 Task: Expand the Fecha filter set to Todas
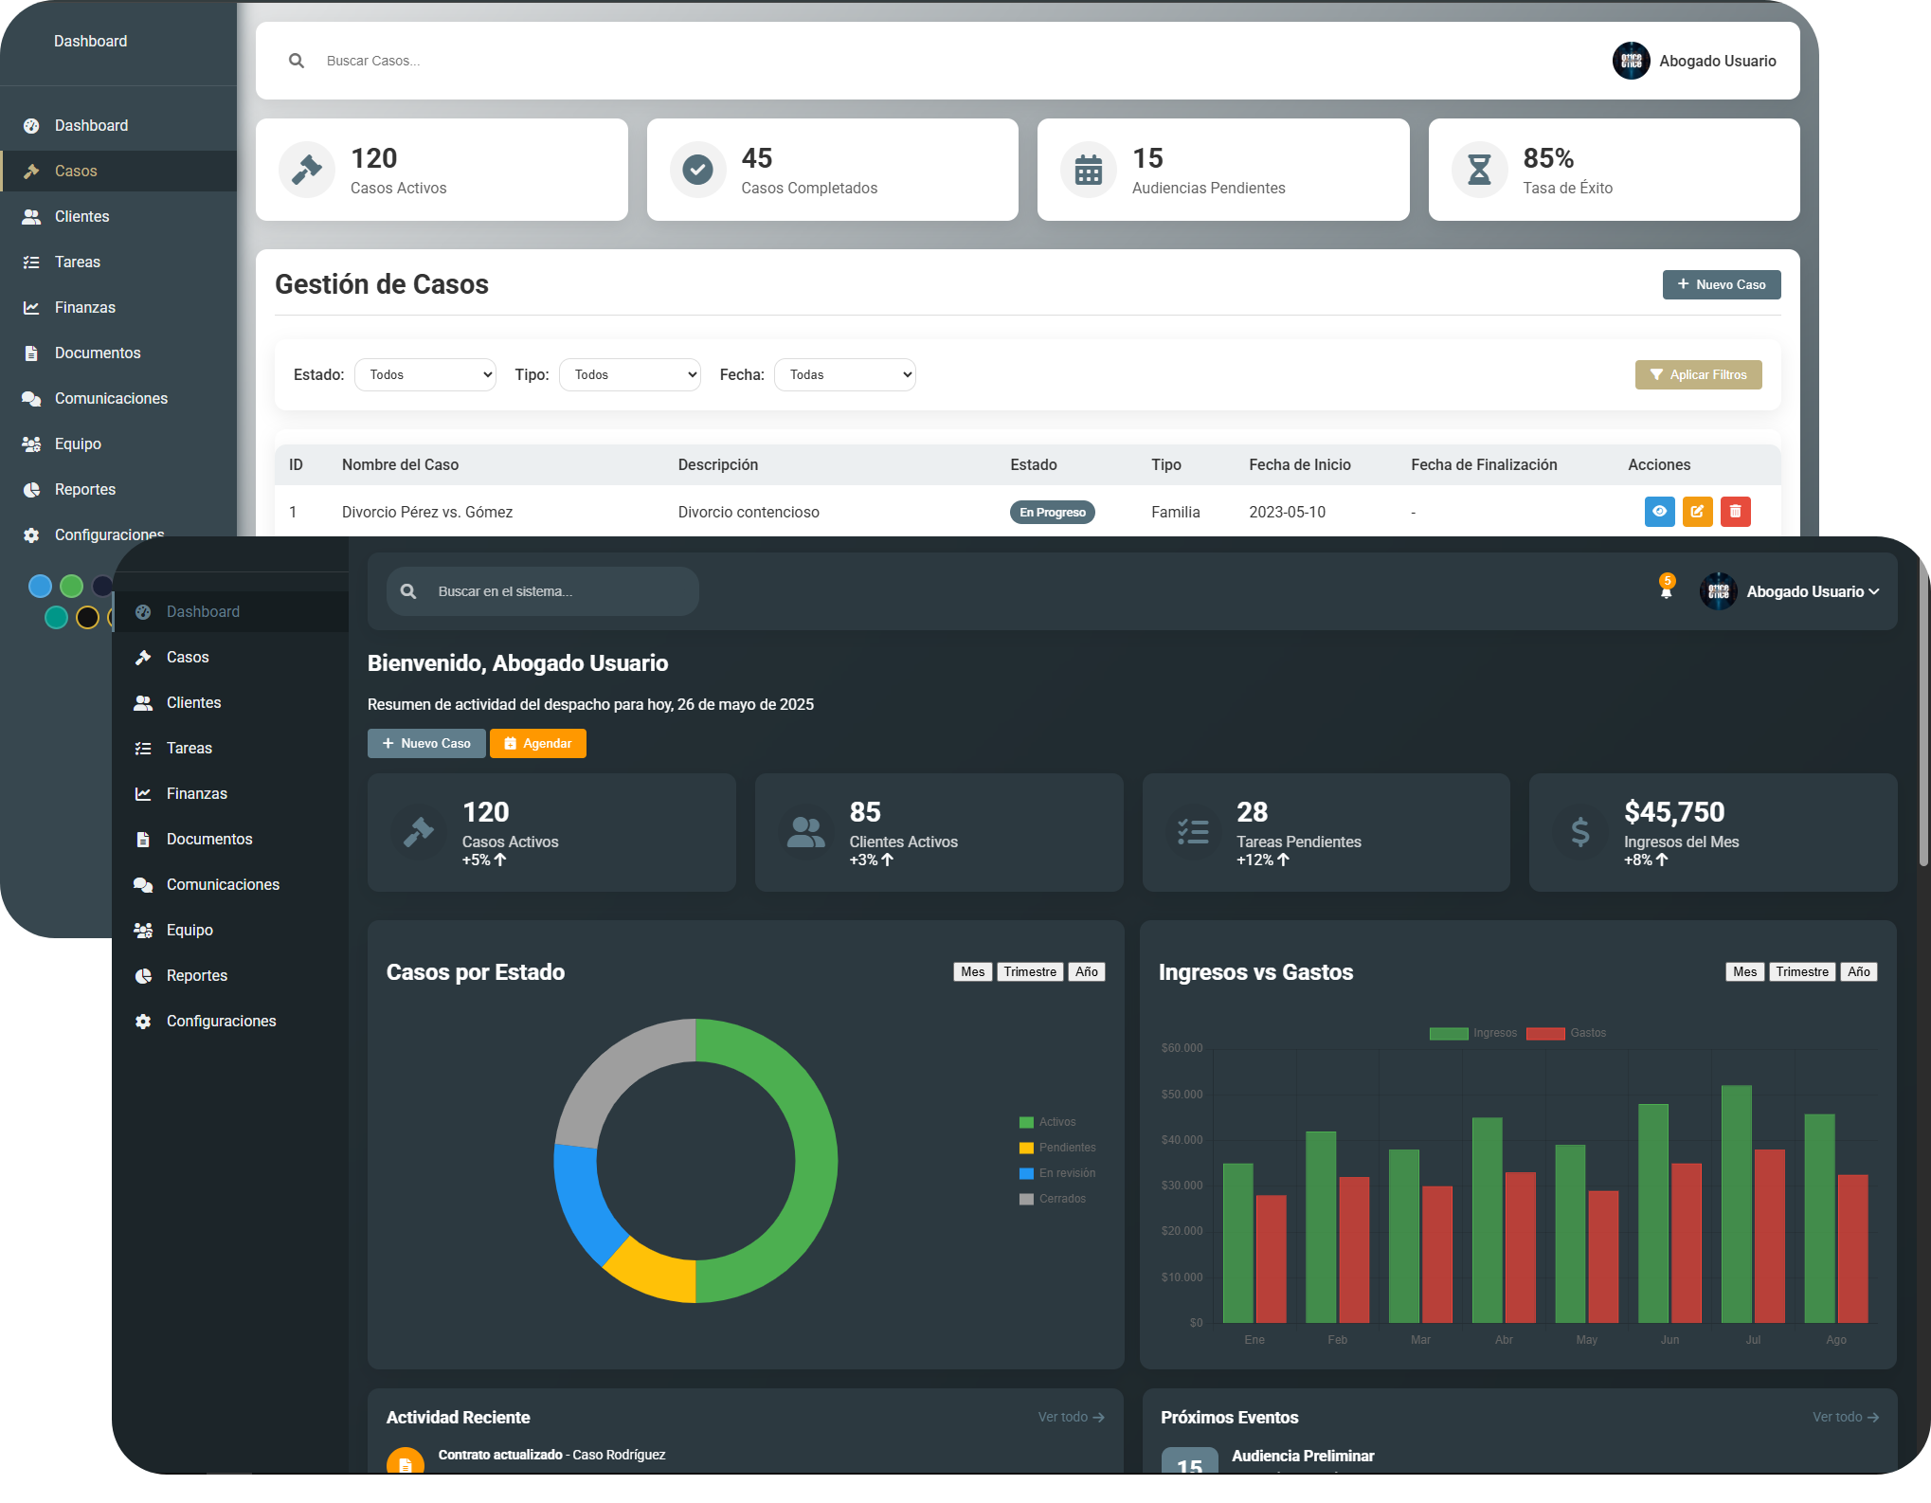coord(843,374)
